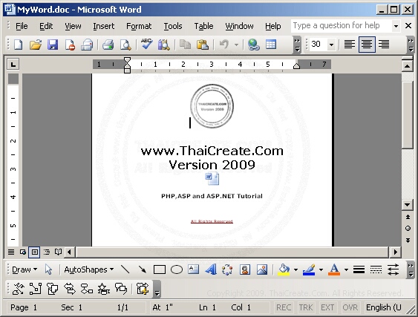Apply blue Line Color brush
The width and height of the screenshot is (418, 317).
coord(310,269)
